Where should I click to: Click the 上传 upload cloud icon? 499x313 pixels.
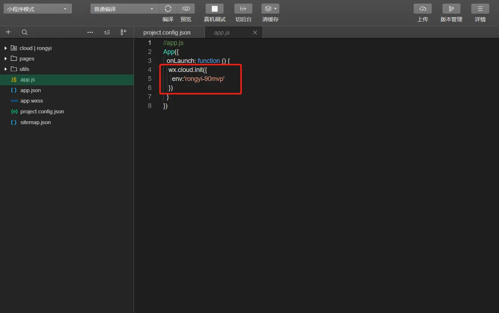coord(423,9)
